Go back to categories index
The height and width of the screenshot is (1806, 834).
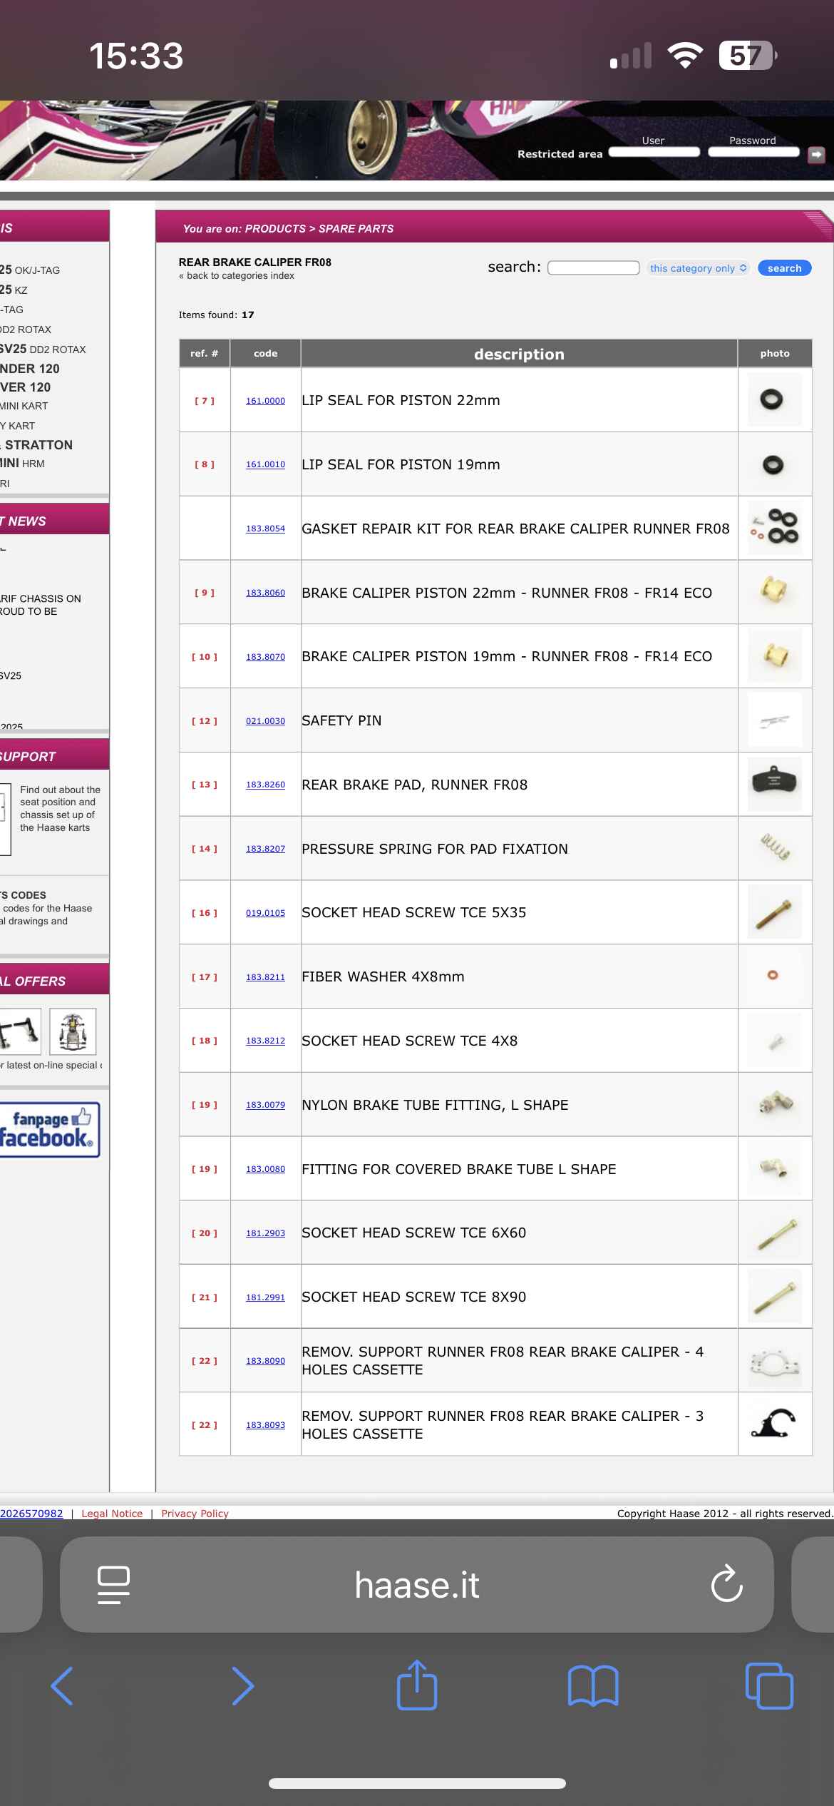click(x=237, y=276)
